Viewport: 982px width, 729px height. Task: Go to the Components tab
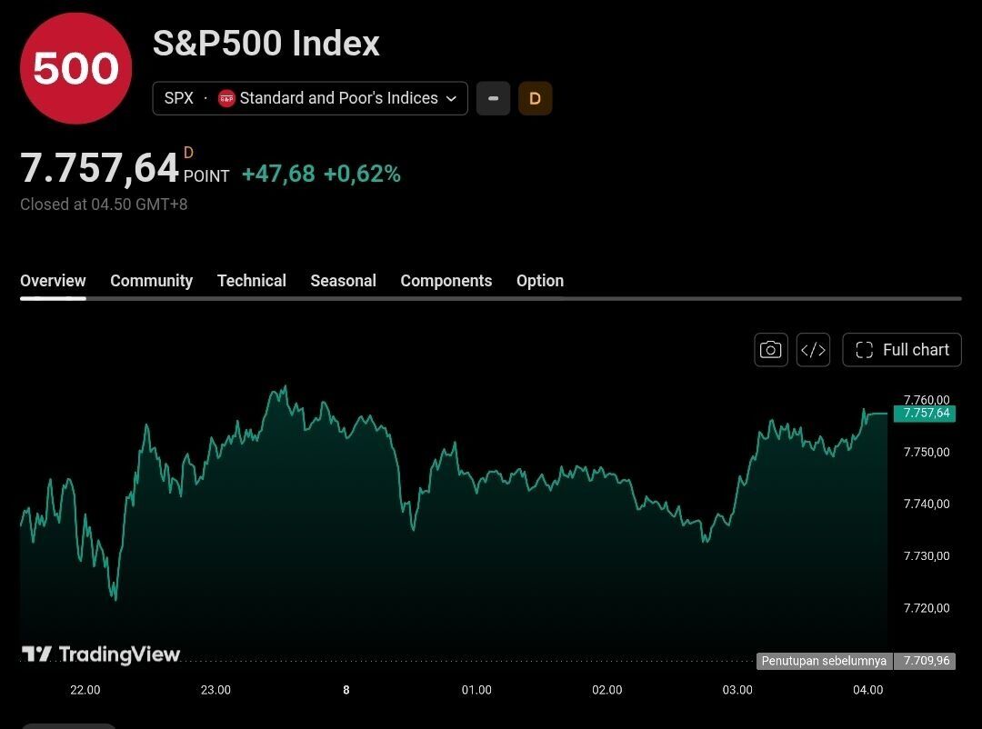tap(446, 281)
